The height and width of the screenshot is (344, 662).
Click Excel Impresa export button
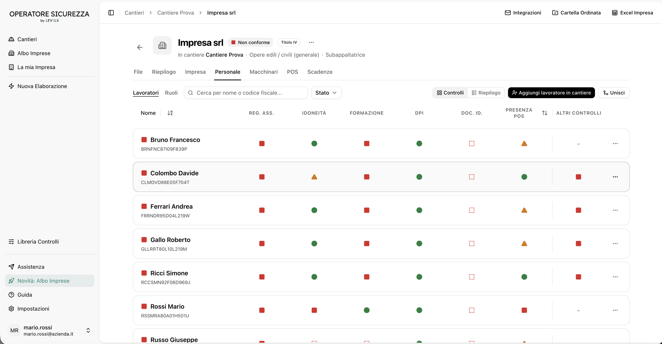click(632, 13)
